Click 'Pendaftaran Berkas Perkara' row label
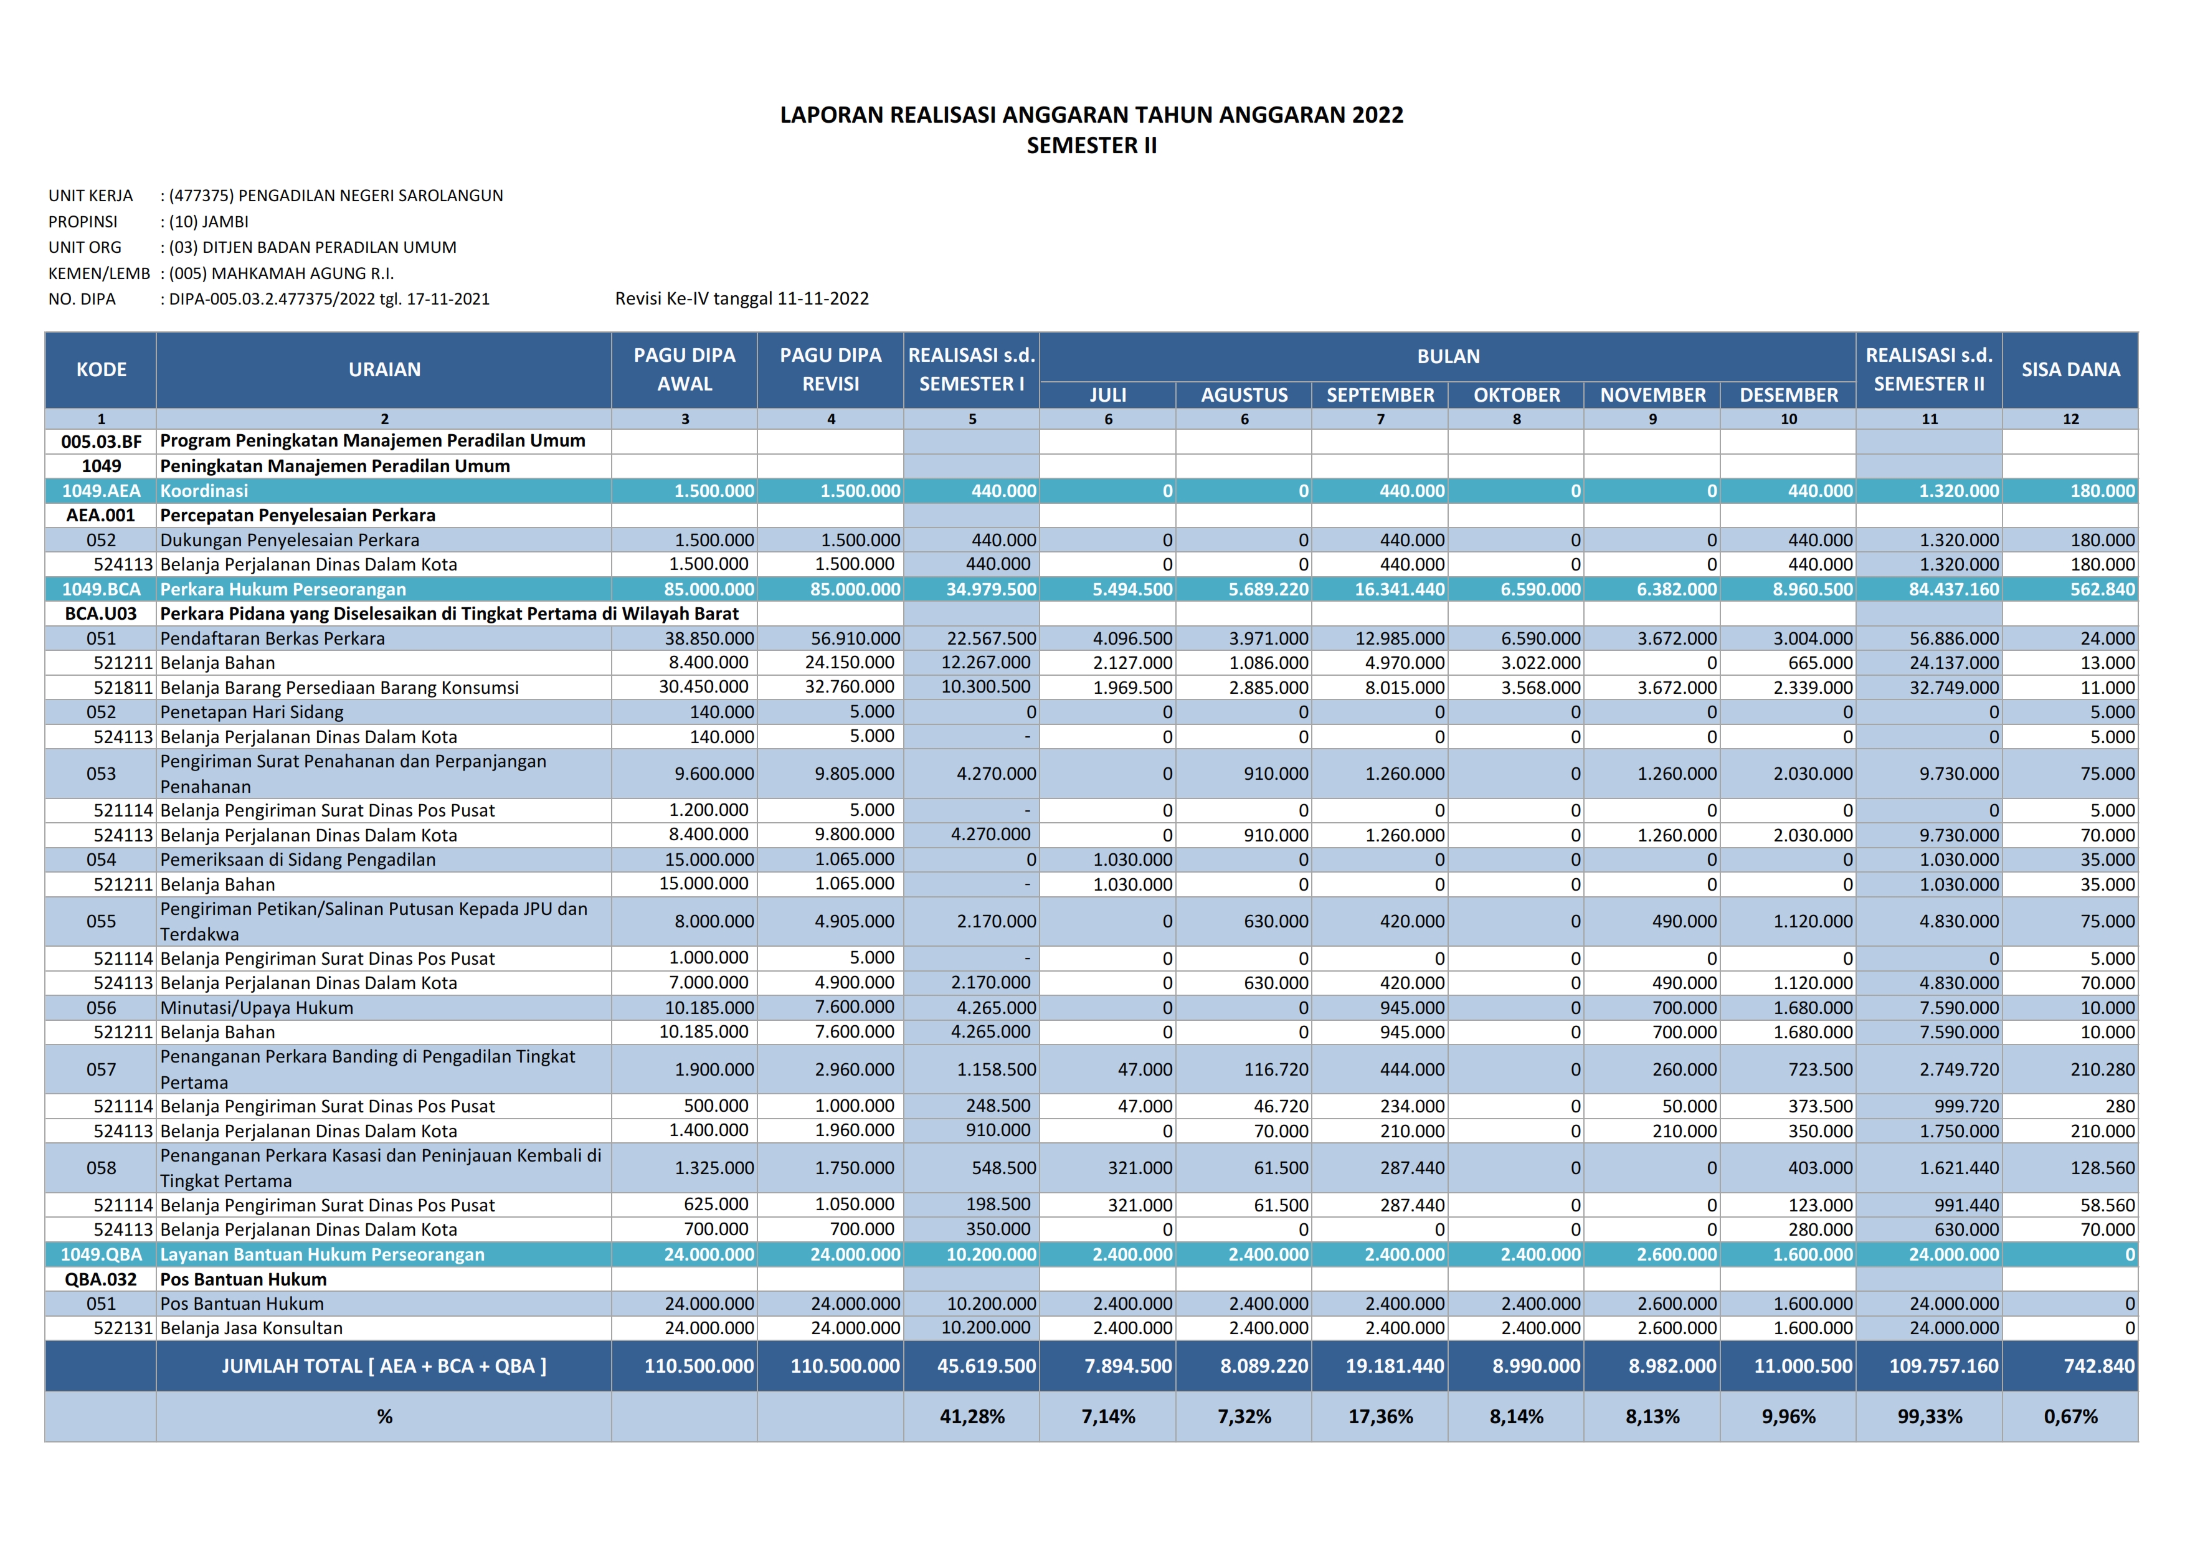This screenshot has height=1544, width=2185. click(x=272, y=638)
